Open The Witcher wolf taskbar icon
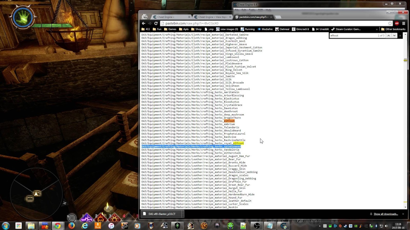The height and width of the screenshot is (230, 410). [x=217, y=226]
